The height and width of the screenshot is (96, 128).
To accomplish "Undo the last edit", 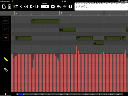I will 59,7.
